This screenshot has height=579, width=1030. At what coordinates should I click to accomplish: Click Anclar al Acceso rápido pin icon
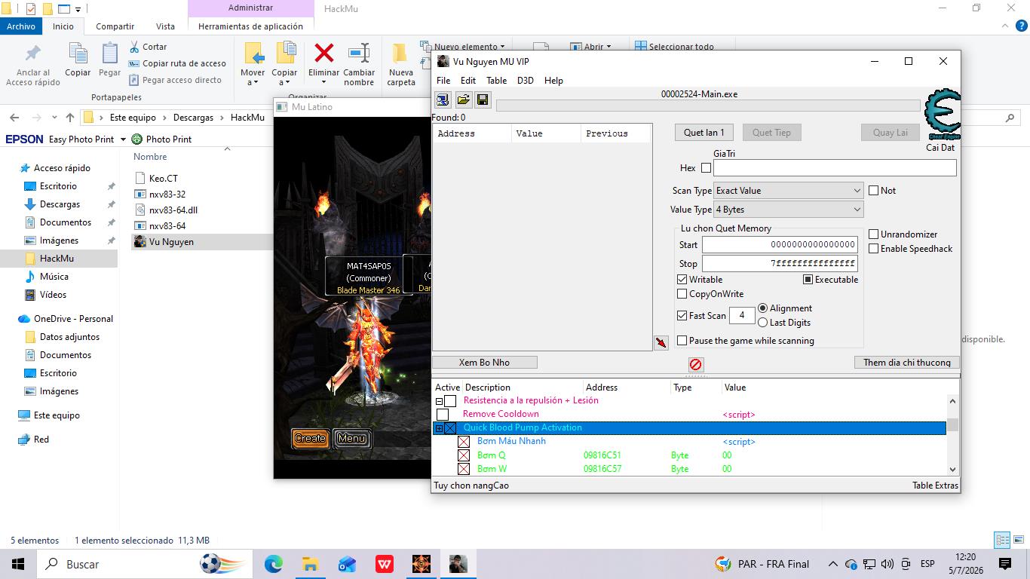pyautogui.click(x=33, y=54)
